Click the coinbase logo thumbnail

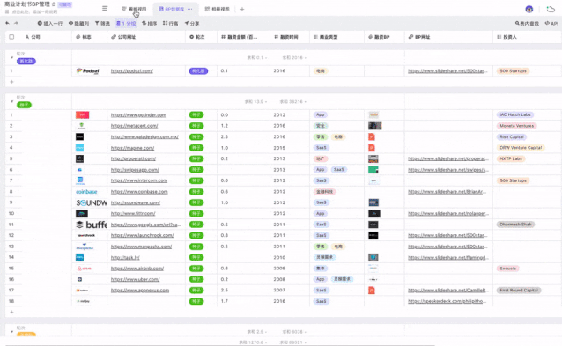click(x=86, y=192)
